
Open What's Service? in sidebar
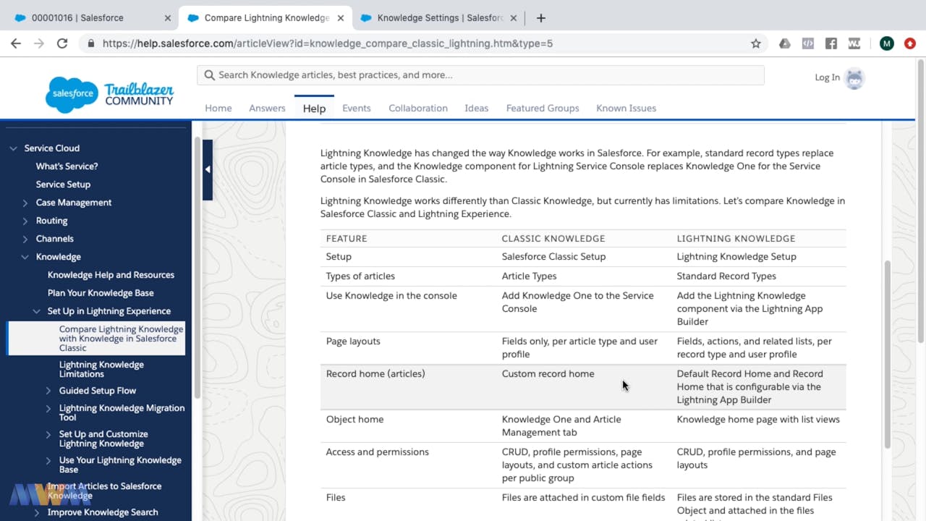click(67, 166)
